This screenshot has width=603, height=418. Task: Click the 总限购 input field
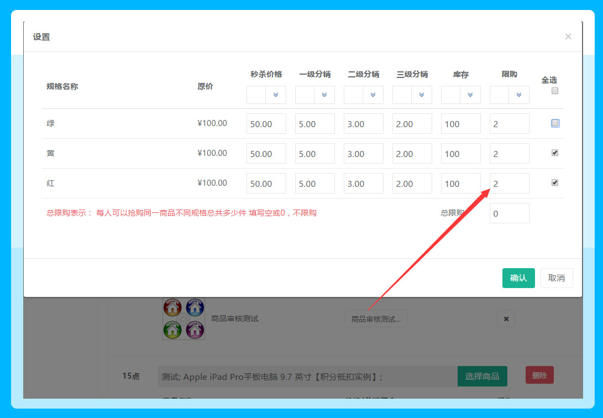[x=509, y=213]
